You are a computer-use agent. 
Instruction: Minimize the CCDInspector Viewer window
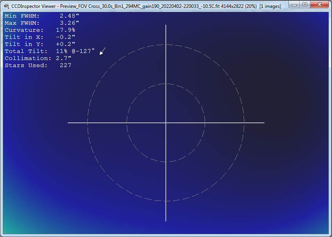point(294,4)
